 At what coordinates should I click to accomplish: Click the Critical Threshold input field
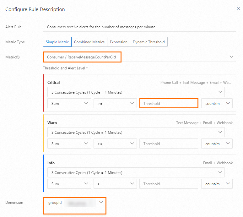click(169, 104)
